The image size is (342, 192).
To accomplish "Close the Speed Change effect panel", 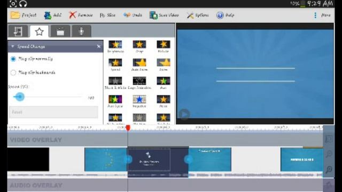I will (98, 46).
